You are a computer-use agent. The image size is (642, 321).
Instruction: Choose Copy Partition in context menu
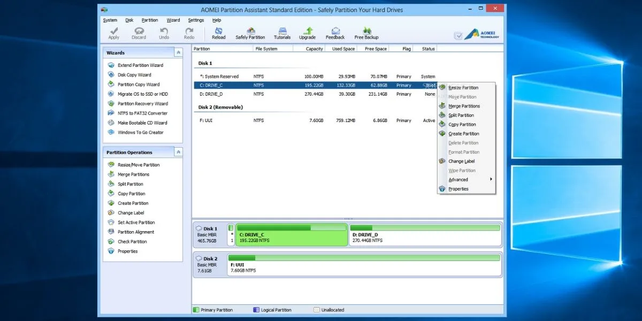pos(467,125)
